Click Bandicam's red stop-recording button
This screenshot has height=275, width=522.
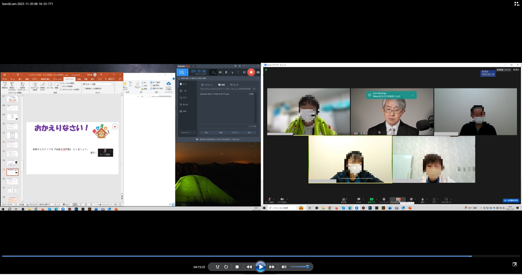point(251,72)
